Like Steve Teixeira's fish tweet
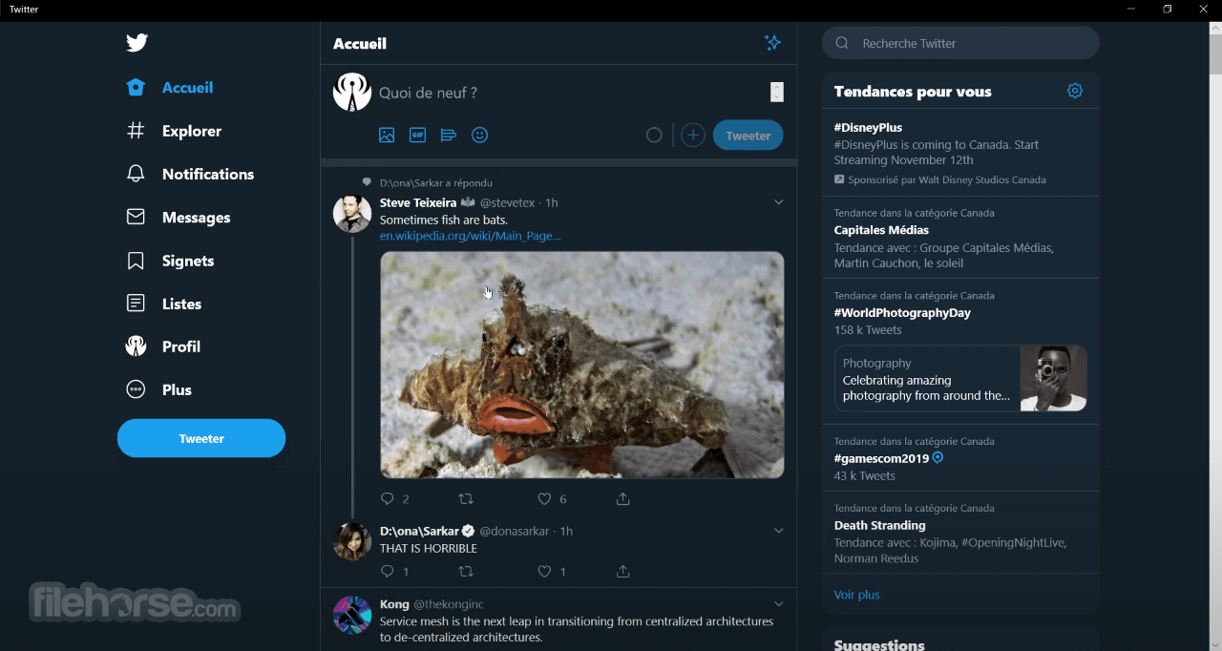Image resolution: width=1222 pixels, height=651 pixels. tap(544, 499)
